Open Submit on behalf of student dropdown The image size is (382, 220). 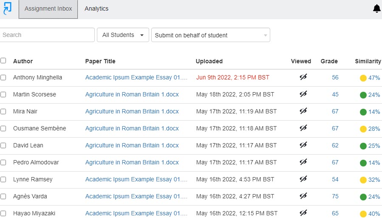click(210, 35)
